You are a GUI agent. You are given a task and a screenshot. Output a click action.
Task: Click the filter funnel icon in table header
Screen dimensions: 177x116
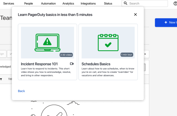tap(1, 79)
